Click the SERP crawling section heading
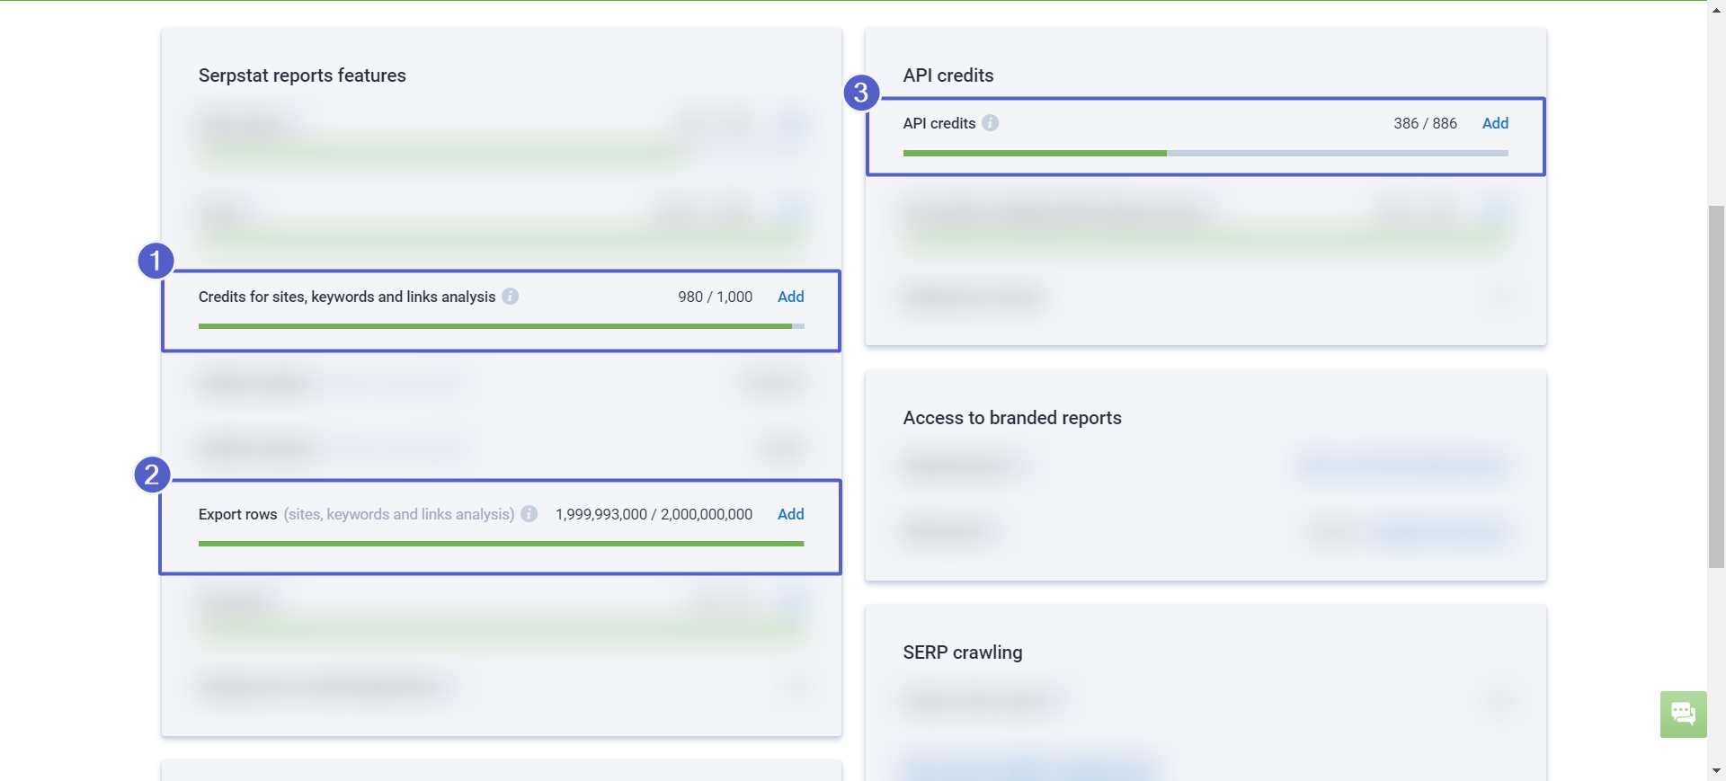 coord(962,652)
